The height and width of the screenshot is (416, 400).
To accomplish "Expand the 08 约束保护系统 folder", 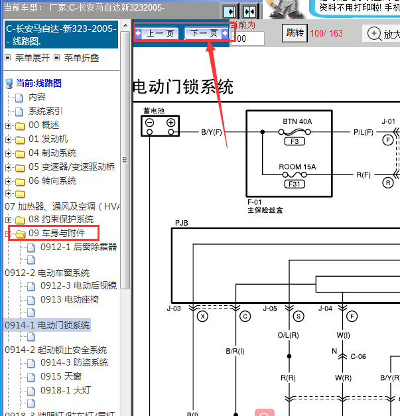I will pyautogui.click(x=8, y=220).
